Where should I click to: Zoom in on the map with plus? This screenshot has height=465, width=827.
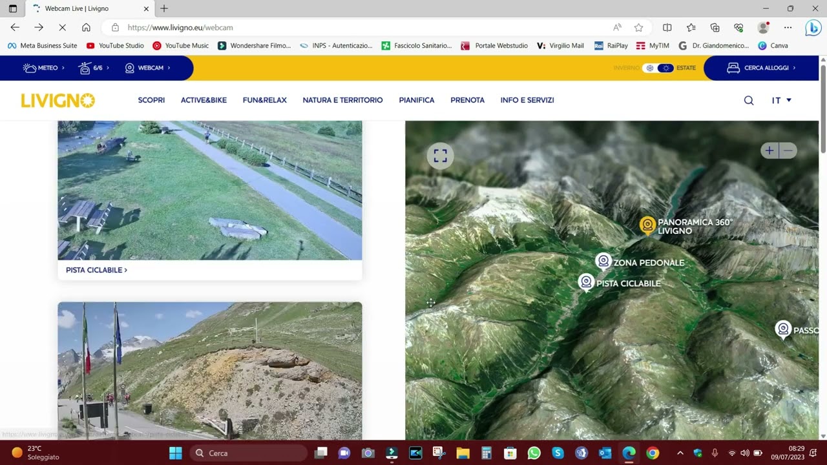click(x=769, y=151)
